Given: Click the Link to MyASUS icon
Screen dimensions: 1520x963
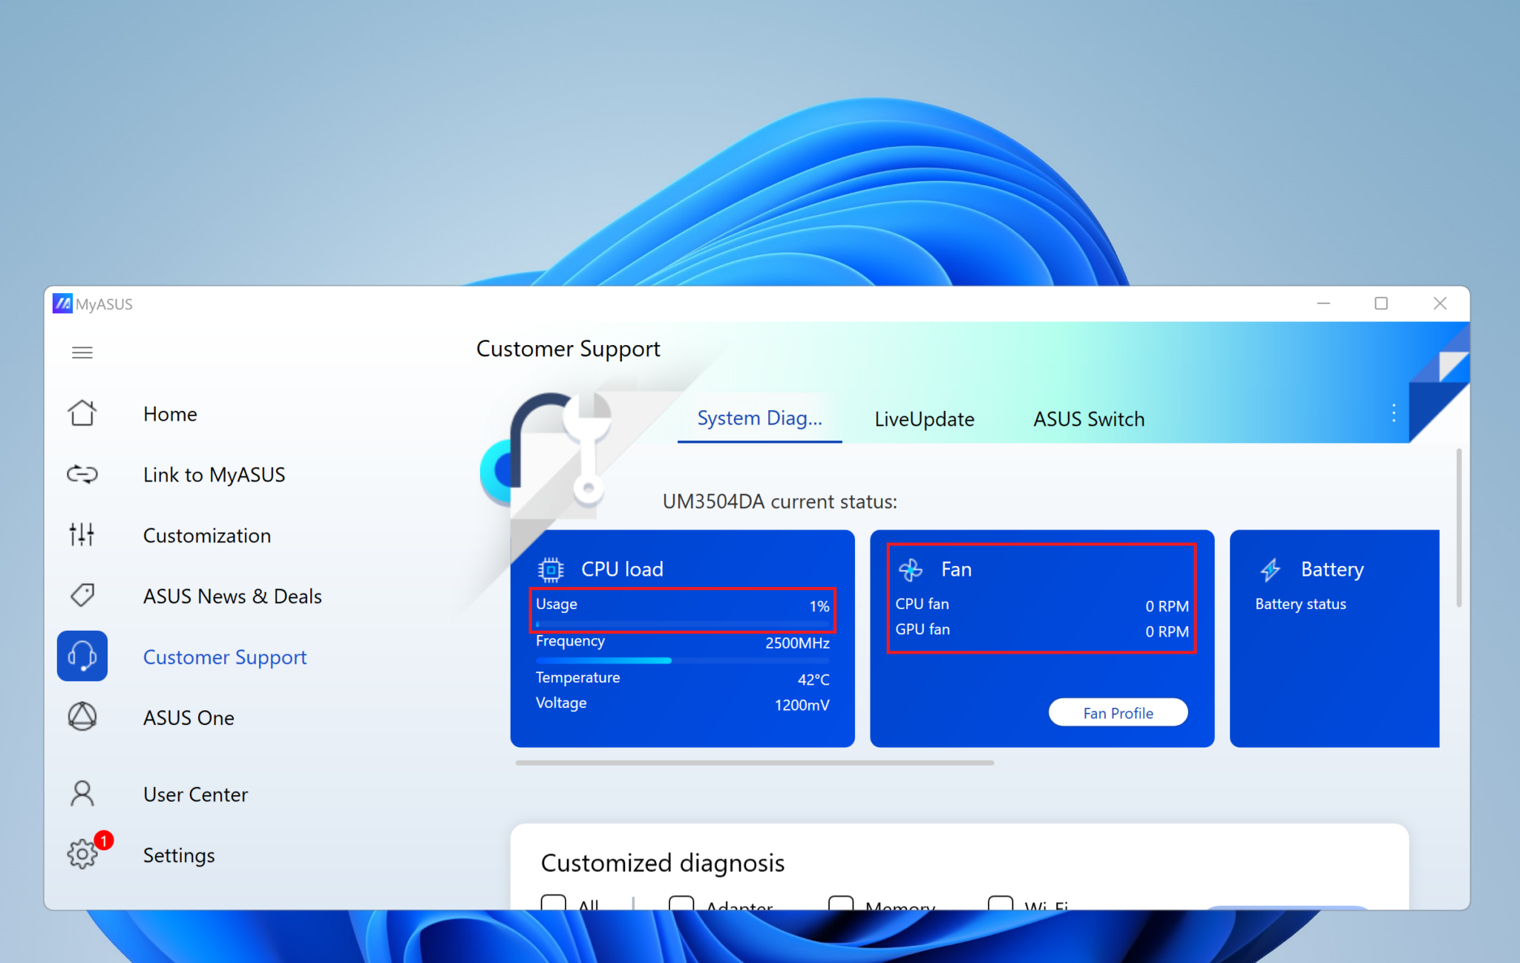Looking at the screenshot, I should click(82, 474).
